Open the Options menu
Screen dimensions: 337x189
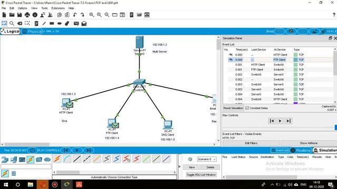(22, 8)
